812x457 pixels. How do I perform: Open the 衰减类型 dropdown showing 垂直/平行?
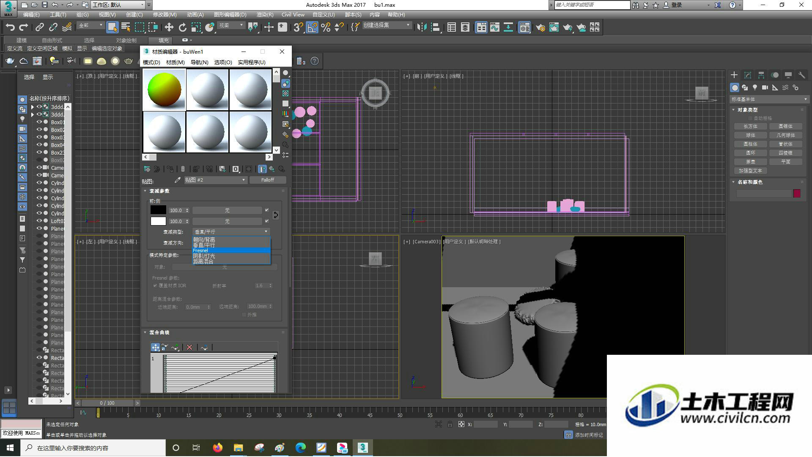231,231
